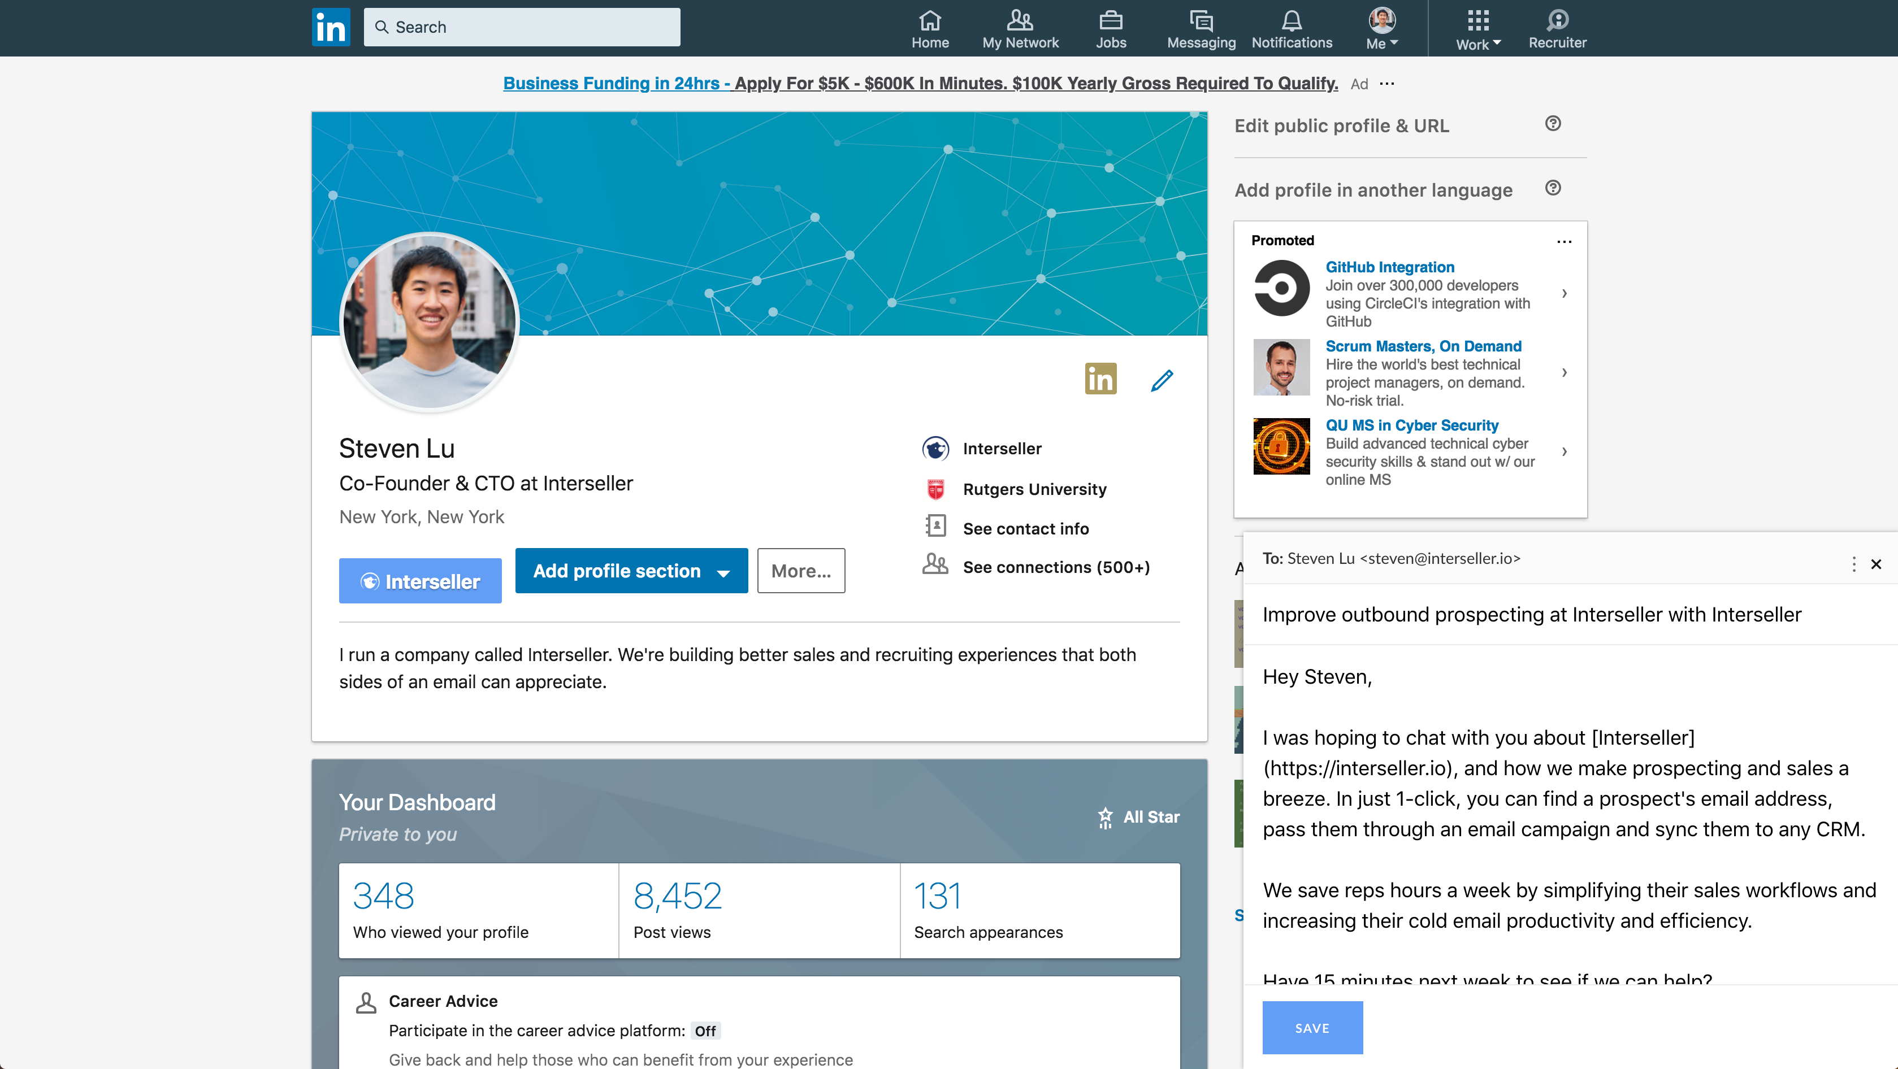Open the See contact info link
The width and height of the screenshot is (1898, 1069).
pos(1025,528)
